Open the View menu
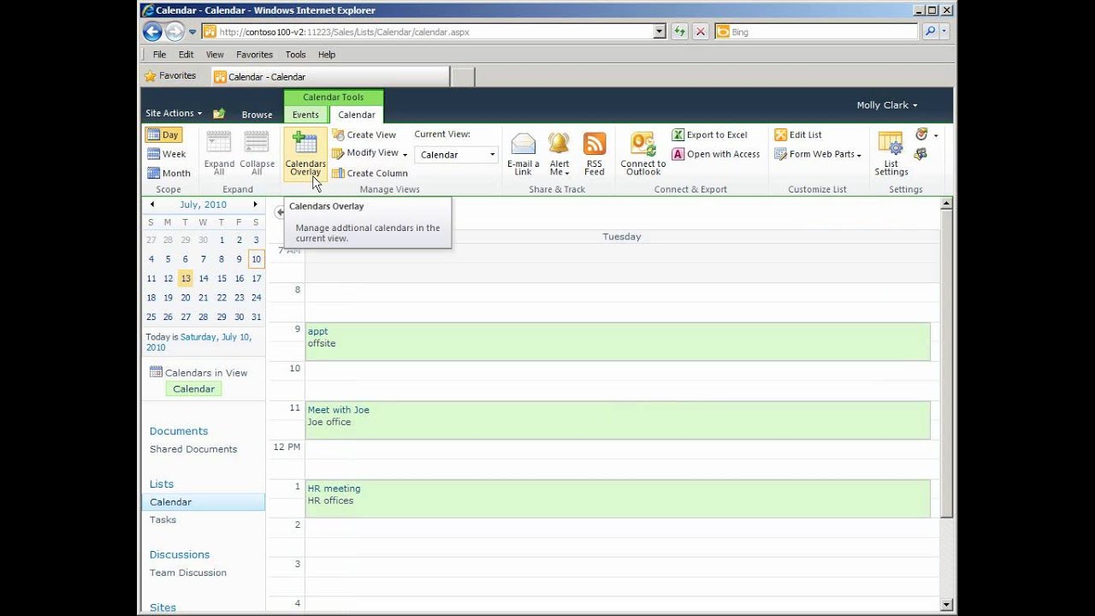This screenshot has height=616, width=1095. point(215,54)
